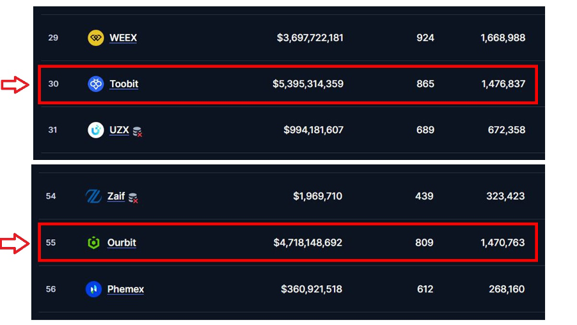Open the Toobit exchange link
The width and height of the screenshot is (577, 325).
click(123, 84)
